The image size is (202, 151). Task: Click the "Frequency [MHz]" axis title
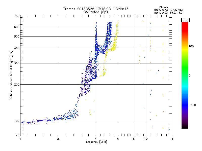pyautogui.click(x=96, y=142)
